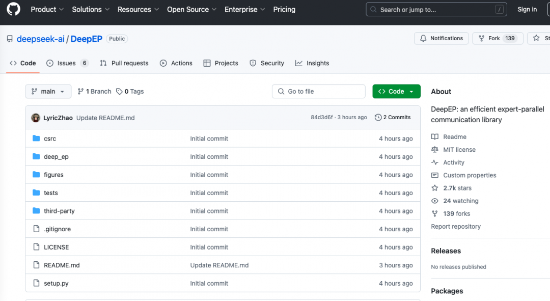The width and height of the screenshot is (550, 301).
Task: Open the Packages heading
Action: click(x=447, y=291)
